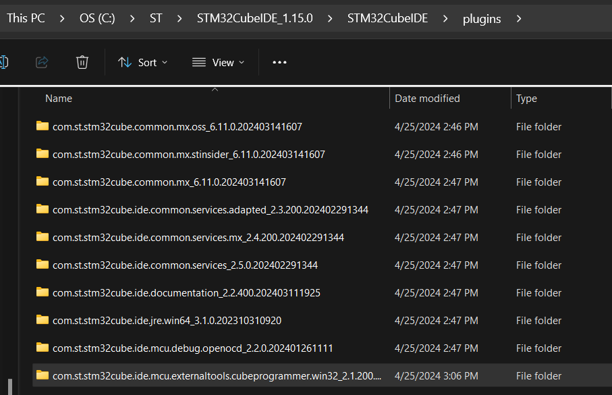Navigate to STM32CubeIDE breadcrumb folder
This screenshot has height=395, width=612.
[x=387, y=18]
